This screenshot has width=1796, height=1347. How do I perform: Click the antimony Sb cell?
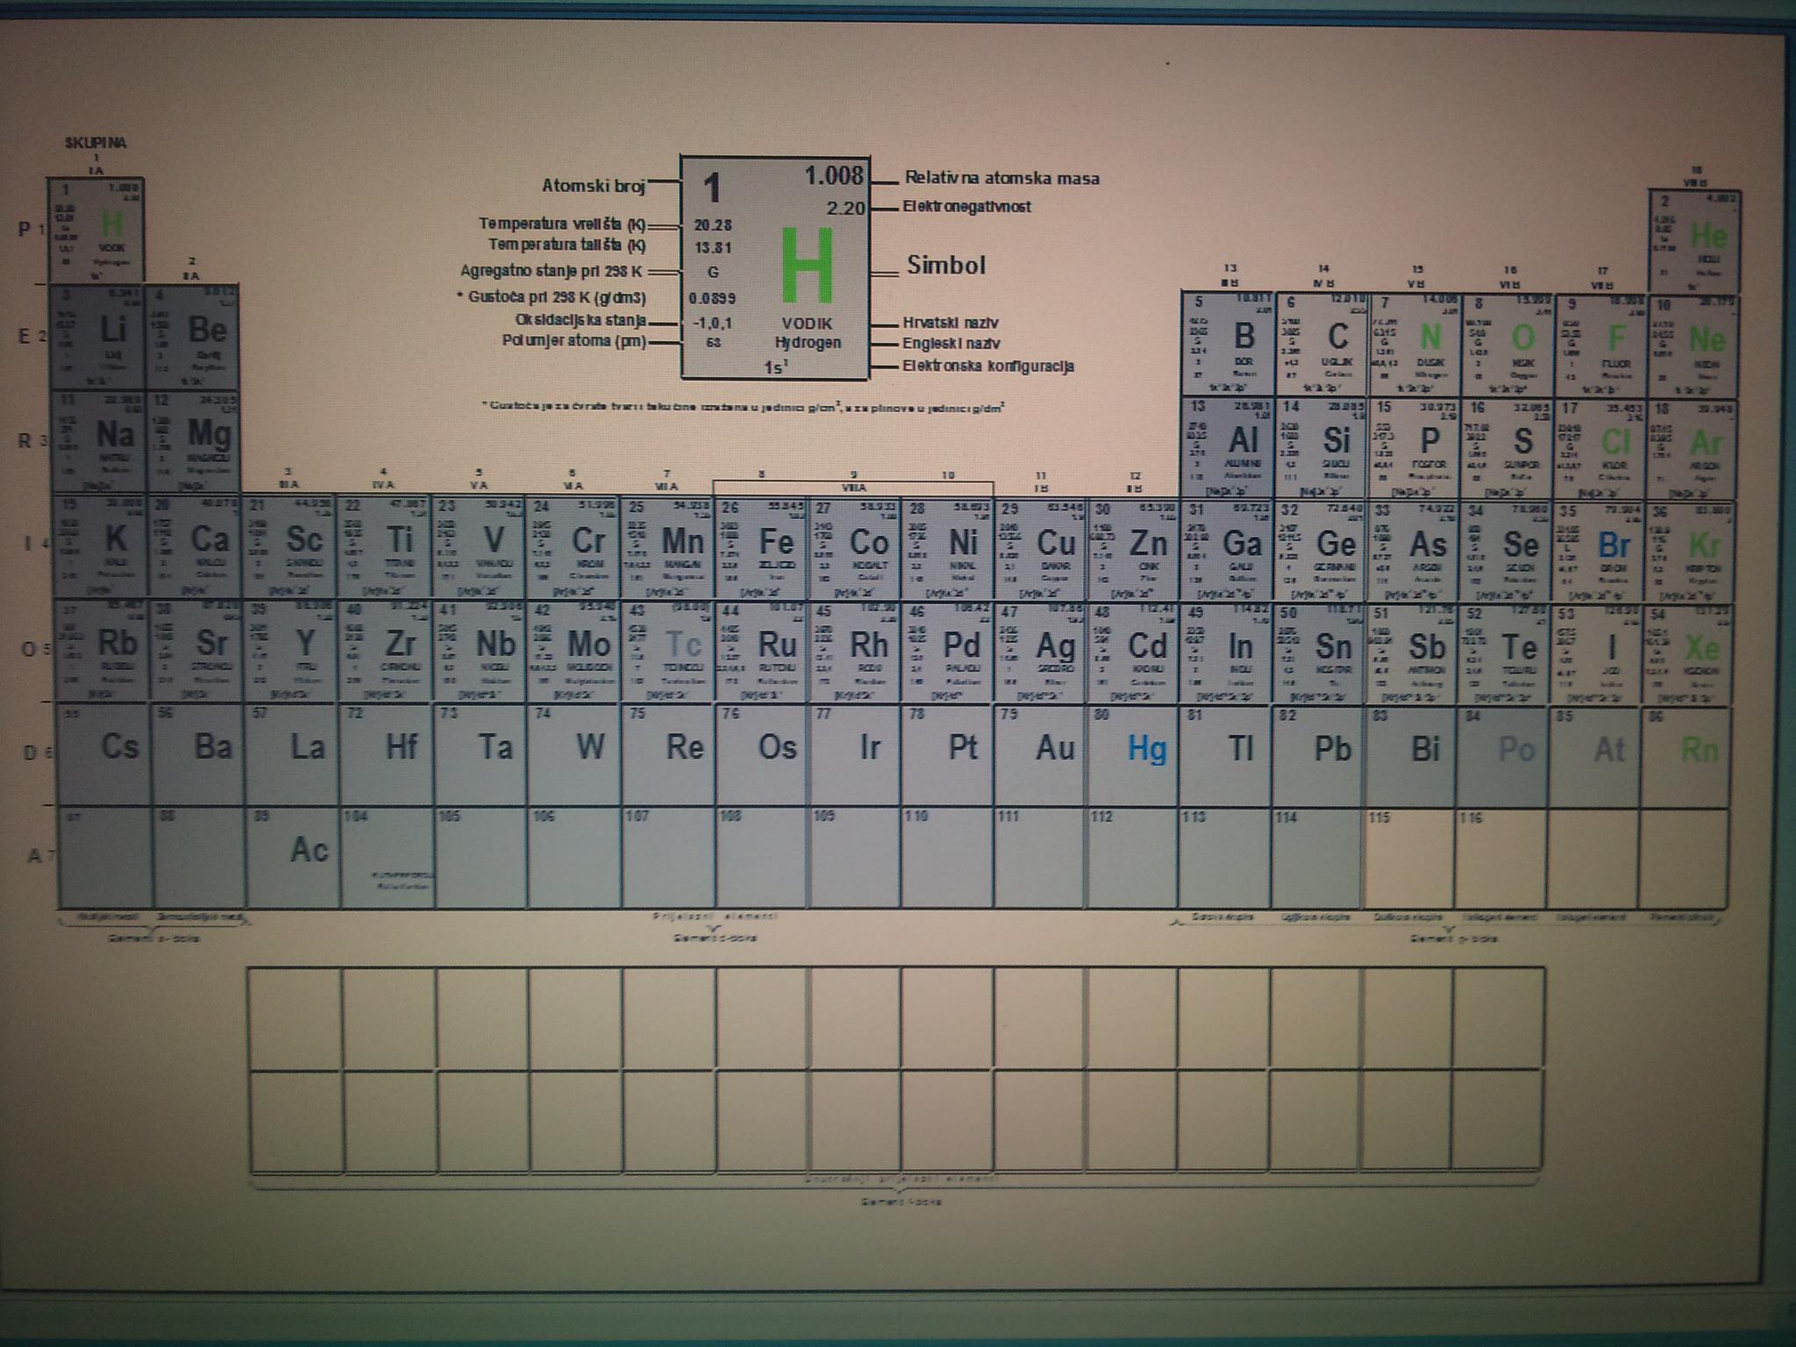pyautogui.click(x=1412, y=655)
